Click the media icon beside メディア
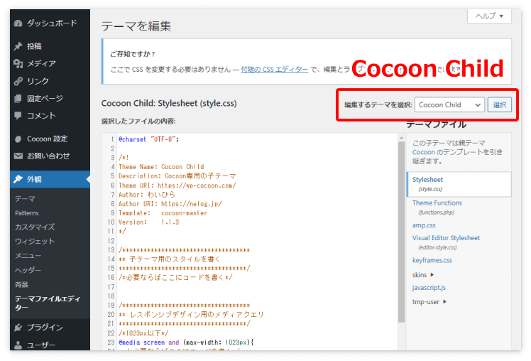 click(18, 63)
